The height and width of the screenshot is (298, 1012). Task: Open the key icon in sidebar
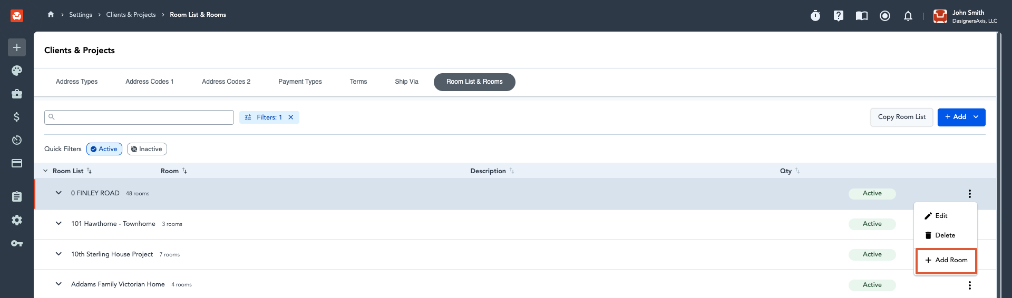tap(17, 243)
